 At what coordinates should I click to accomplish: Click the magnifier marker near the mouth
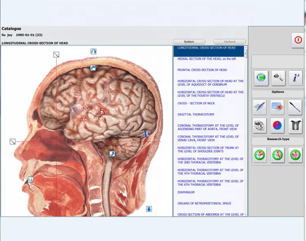[31, 179]
